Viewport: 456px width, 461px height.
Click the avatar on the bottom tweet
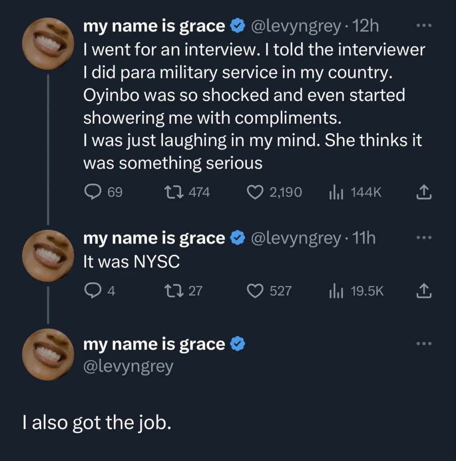point(48,354)
